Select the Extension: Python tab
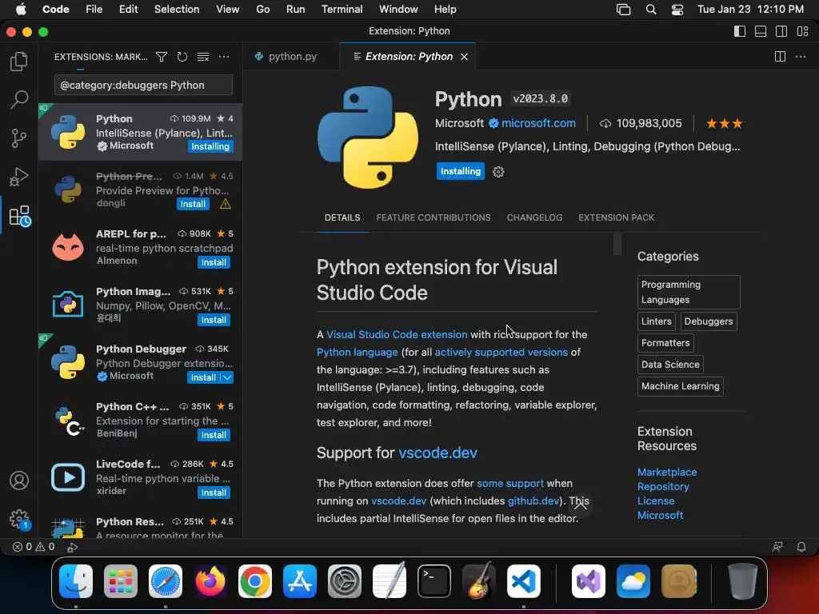Viewport: 819px width, 614px height. (409, 57)
